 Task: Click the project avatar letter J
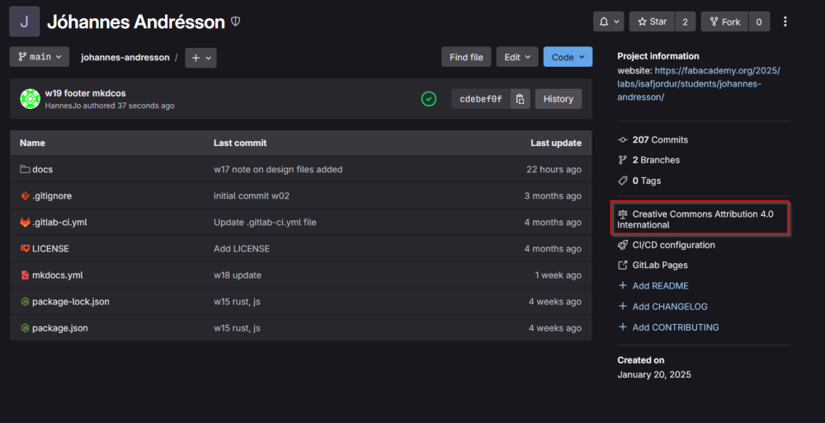(x=24, y=21)
